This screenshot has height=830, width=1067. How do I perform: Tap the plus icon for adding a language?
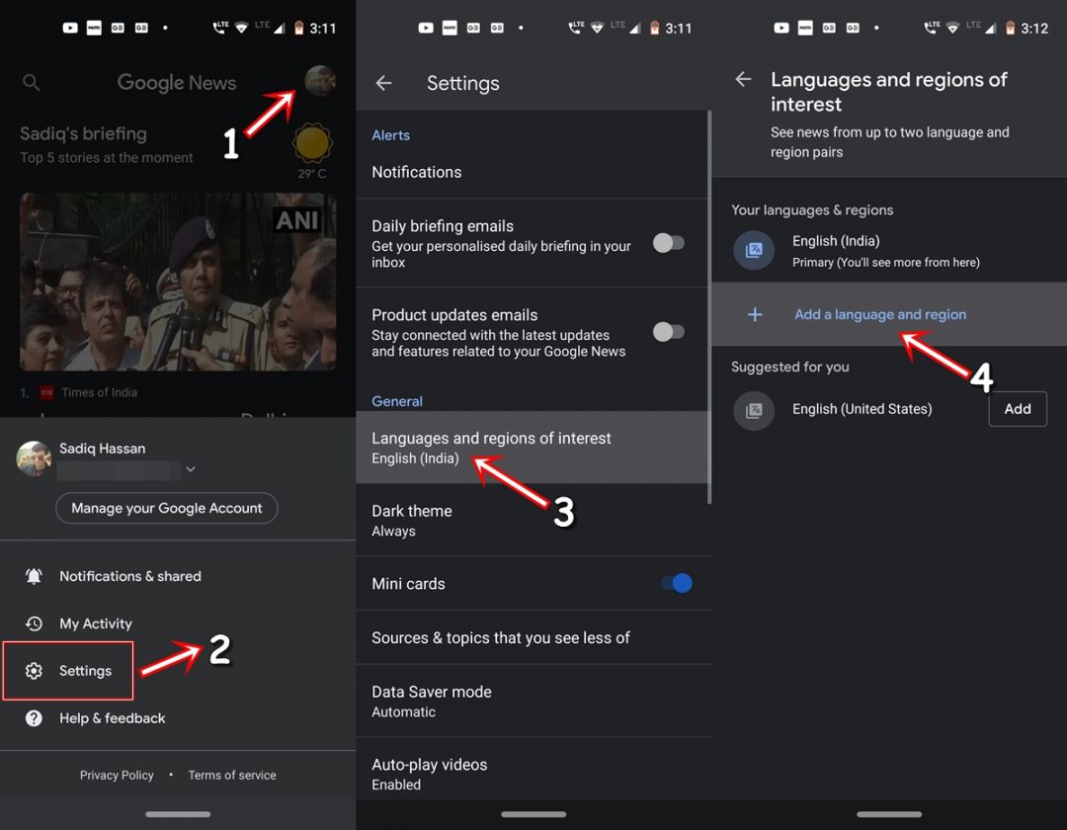click(755, 314)
